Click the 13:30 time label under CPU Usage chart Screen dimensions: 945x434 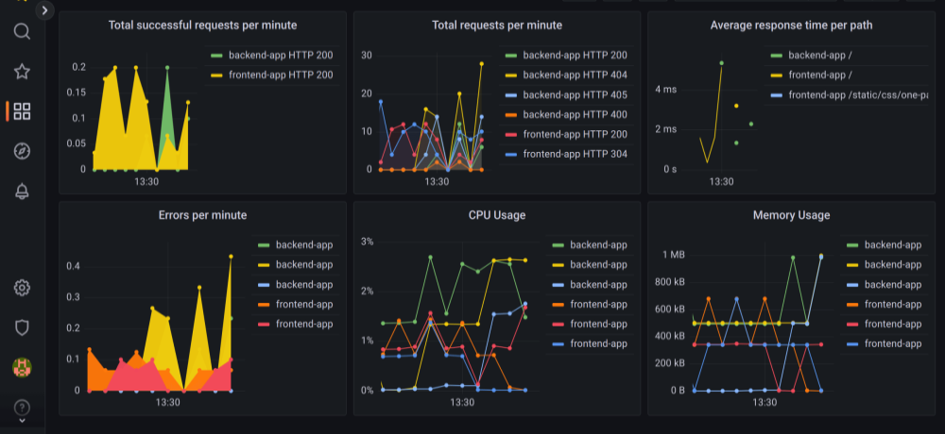pyautogui.click(x=462, y=403)
